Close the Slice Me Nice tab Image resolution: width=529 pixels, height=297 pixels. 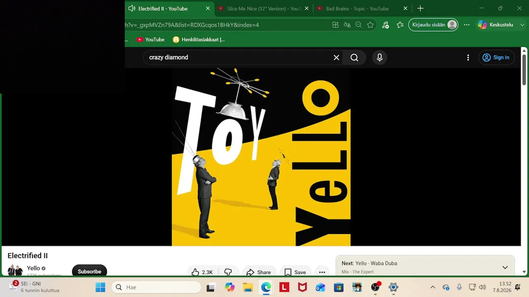coord(307,9)
